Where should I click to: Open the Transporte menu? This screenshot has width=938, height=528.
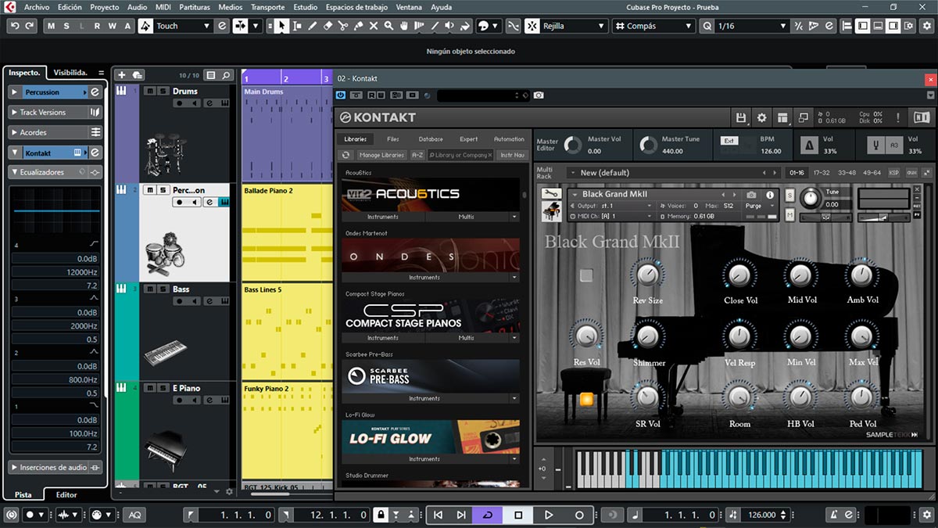coord(267,7)
